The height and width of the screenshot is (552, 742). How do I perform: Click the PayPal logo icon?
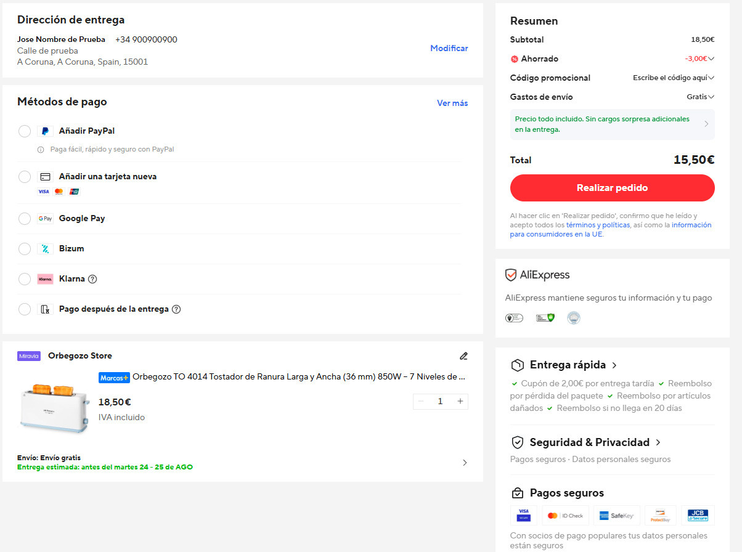click(x=45, y=131)
